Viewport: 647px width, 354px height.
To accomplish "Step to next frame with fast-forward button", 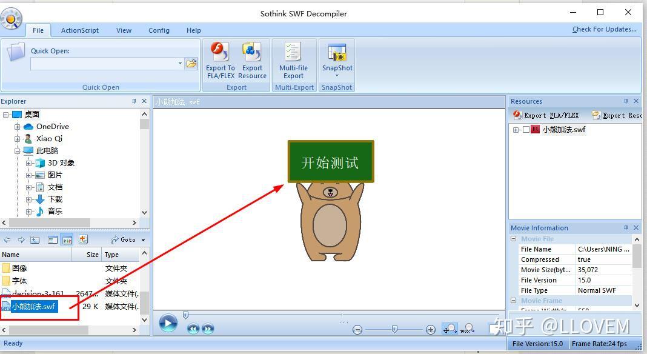I will tap(208, 329).
